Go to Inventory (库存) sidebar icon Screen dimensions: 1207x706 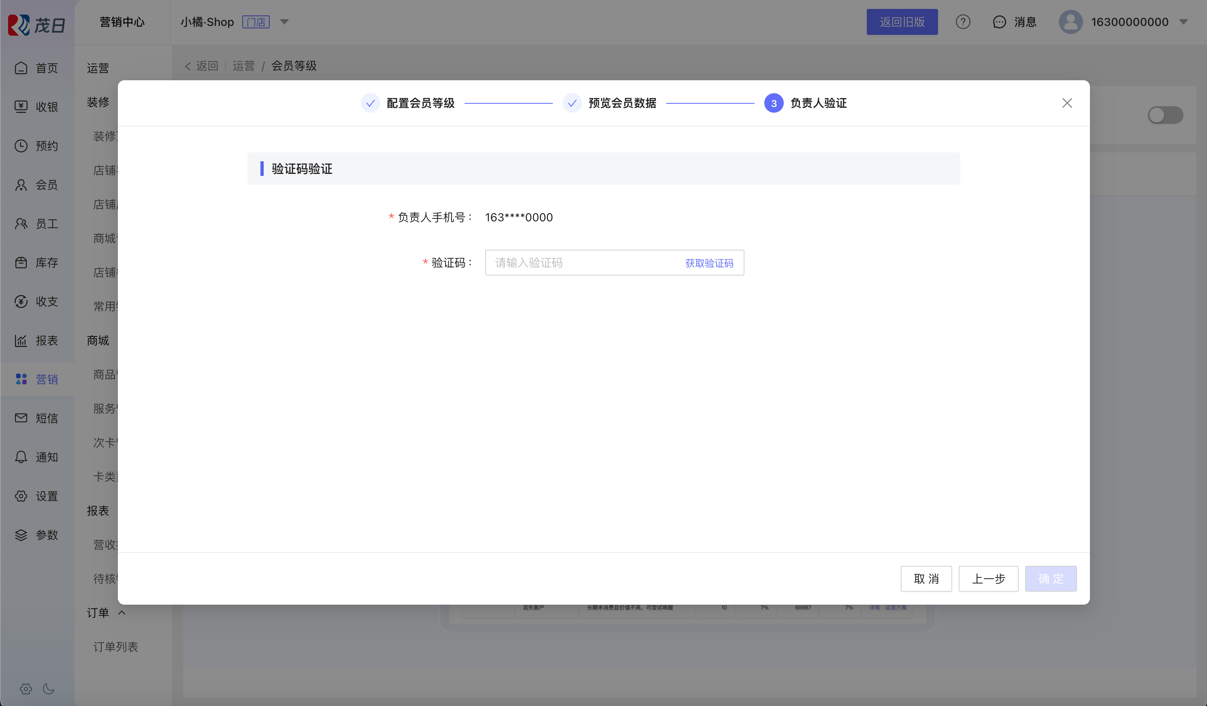click(x=21, y=263)
